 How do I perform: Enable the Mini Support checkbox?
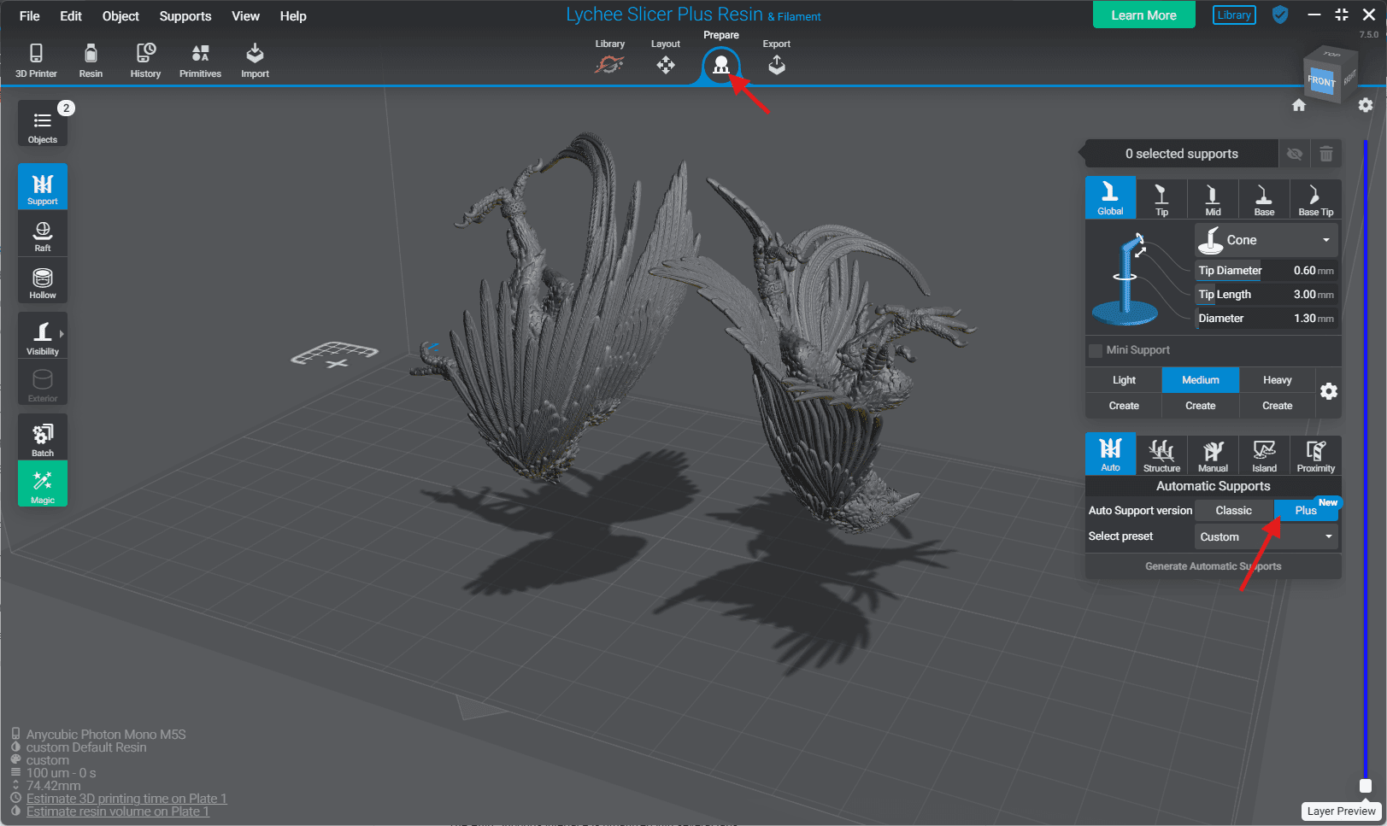[1096, 350]
